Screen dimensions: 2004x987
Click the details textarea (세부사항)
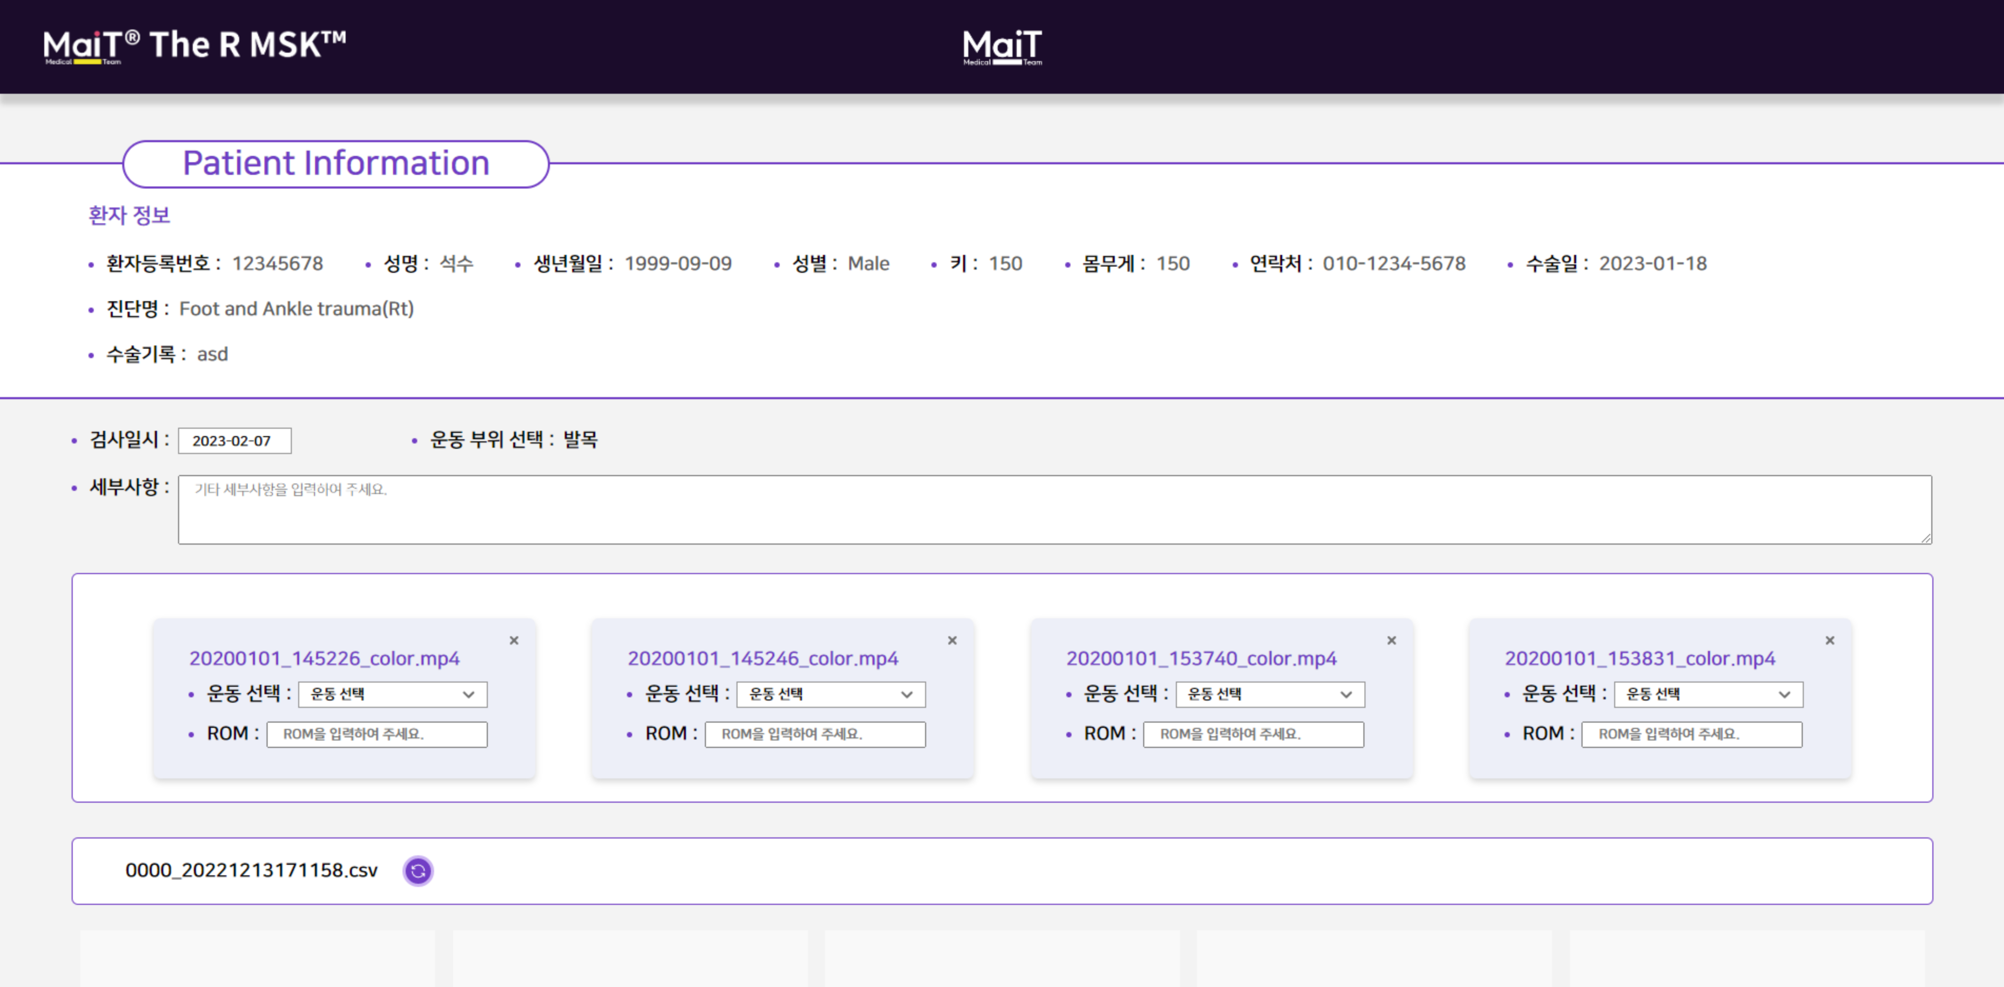click(1054, 509)
